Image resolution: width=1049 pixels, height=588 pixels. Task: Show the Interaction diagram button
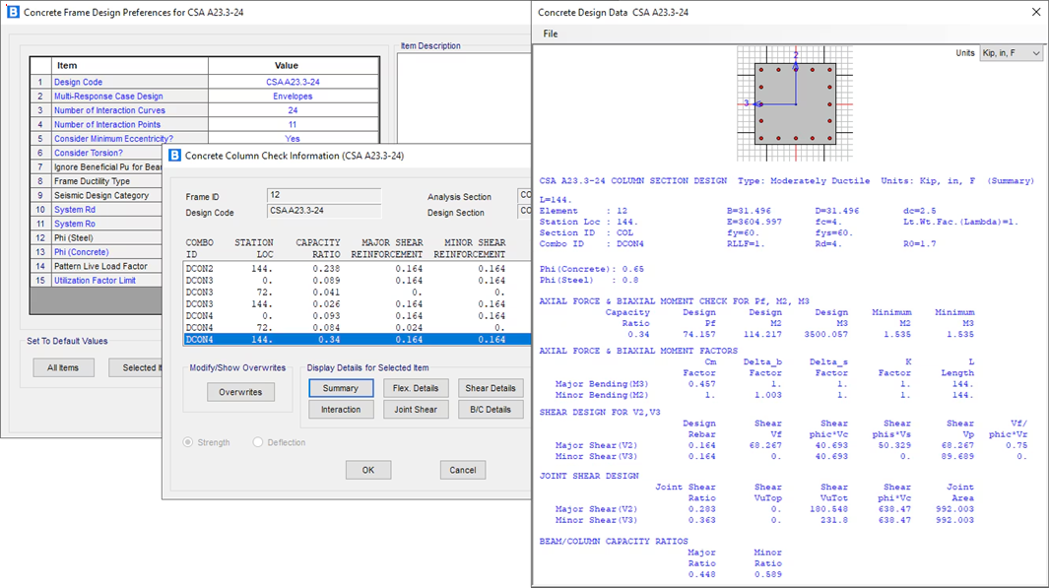tap(341, 410)
